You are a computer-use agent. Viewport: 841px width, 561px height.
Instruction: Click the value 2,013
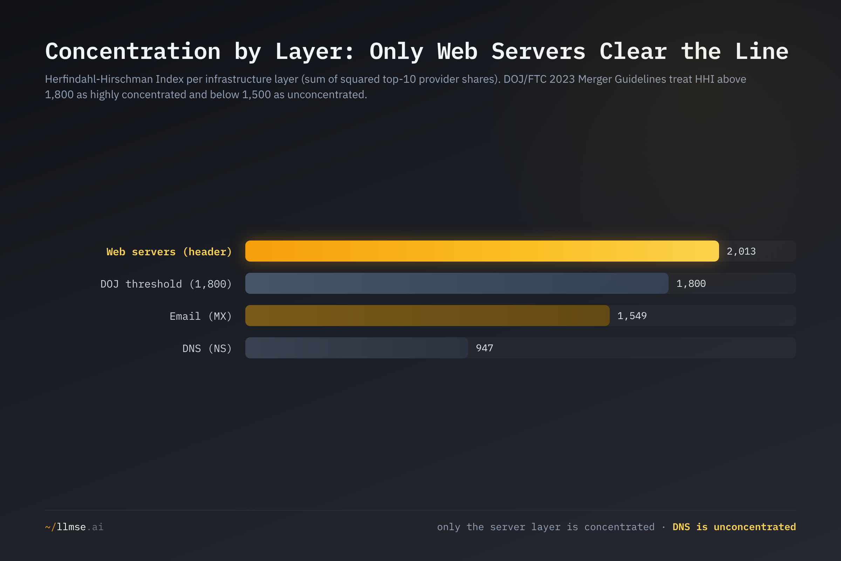741,251
